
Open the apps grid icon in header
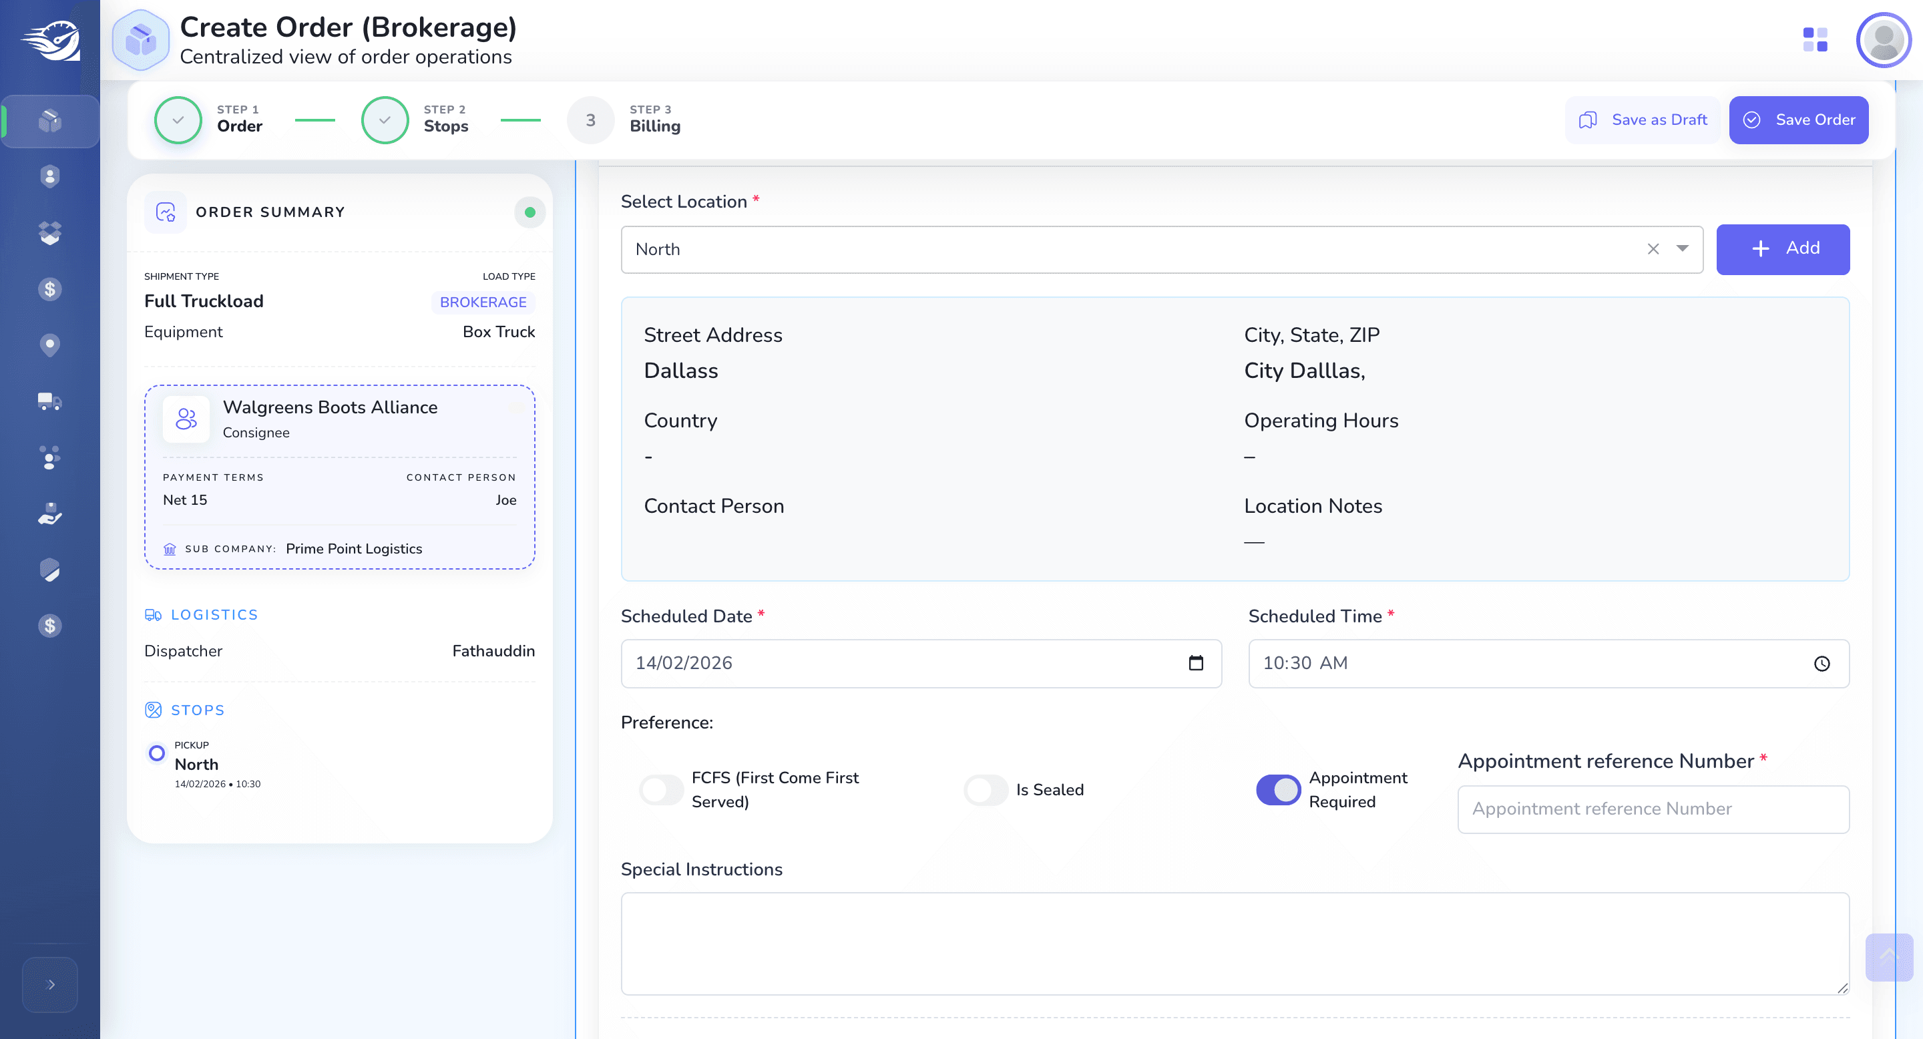click(1815, 39)
